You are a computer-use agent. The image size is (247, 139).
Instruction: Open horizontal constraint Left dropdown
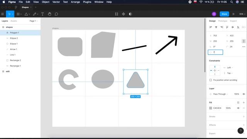click(x=230, y=68)
